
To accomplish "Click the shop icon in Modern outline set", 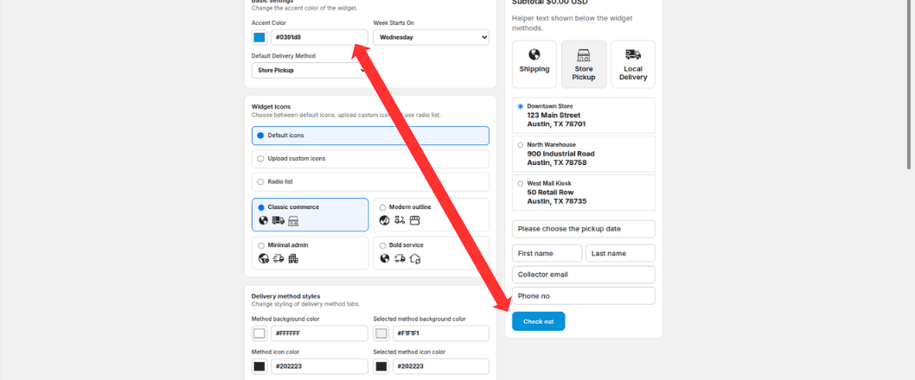I will tap(415, 220).
